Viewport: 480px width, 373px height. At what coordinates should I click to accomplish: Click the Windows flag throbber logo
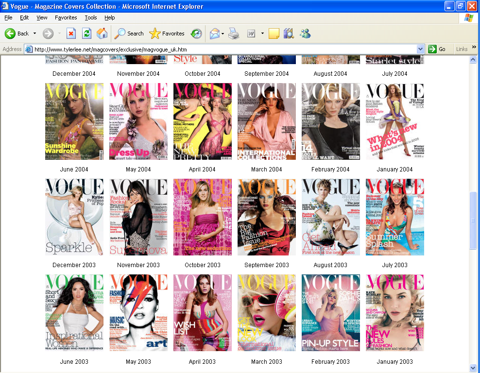tap(469, 18)
